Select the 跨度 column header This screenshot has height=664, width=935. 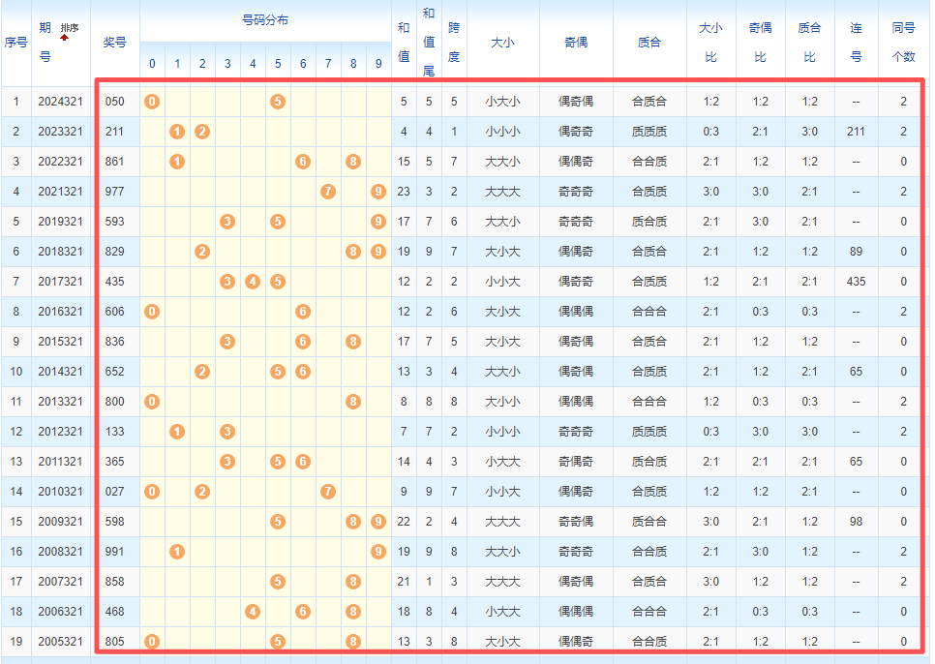point(454,42)
